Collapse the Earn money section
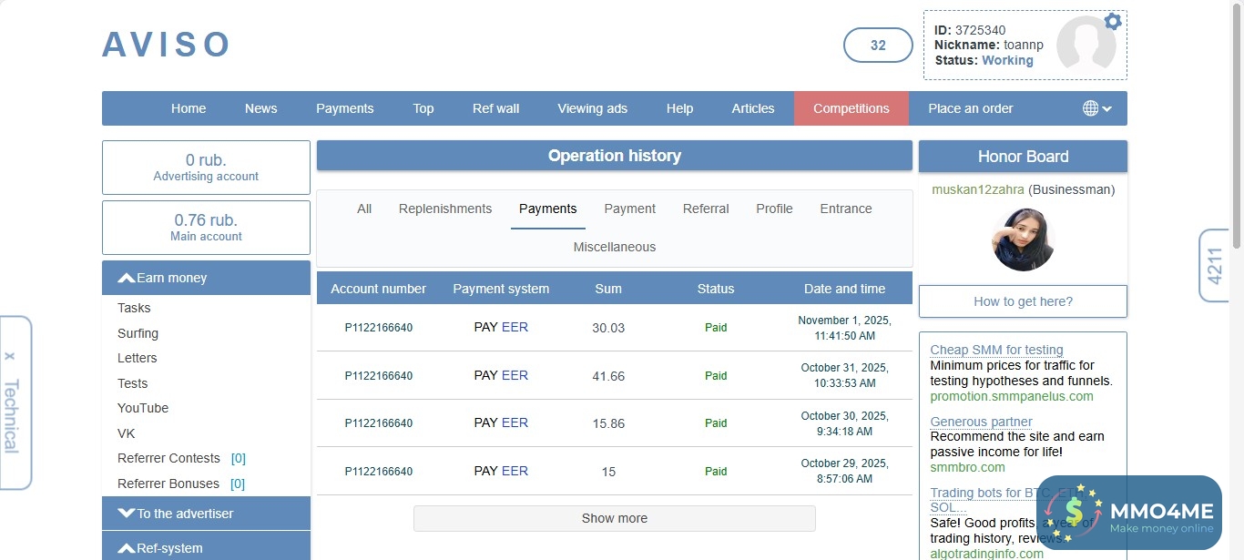1244x560 pixels. [206, 278]
